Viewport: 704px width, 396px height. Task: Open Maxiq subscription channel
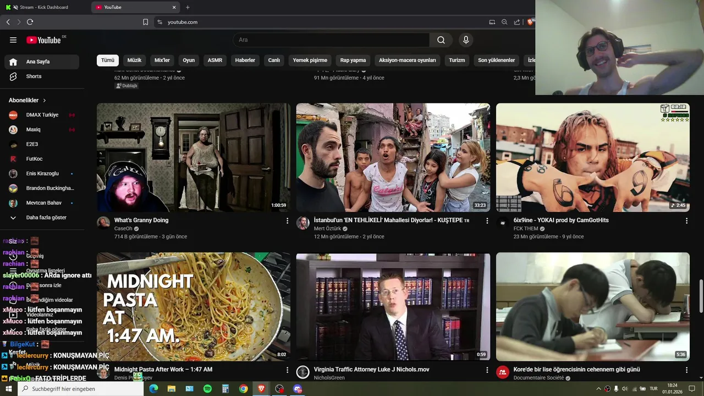coord(42,130)
